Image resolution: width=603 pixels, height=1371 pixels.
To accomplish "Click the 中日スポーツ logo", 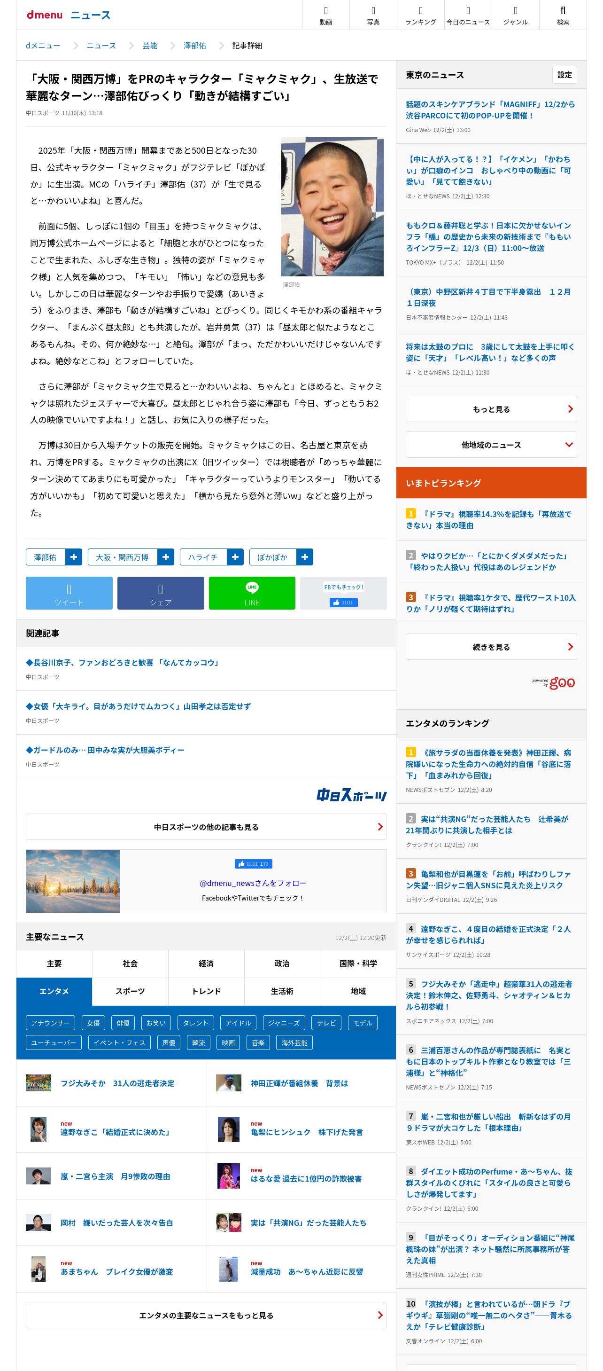I will [351, 795].
